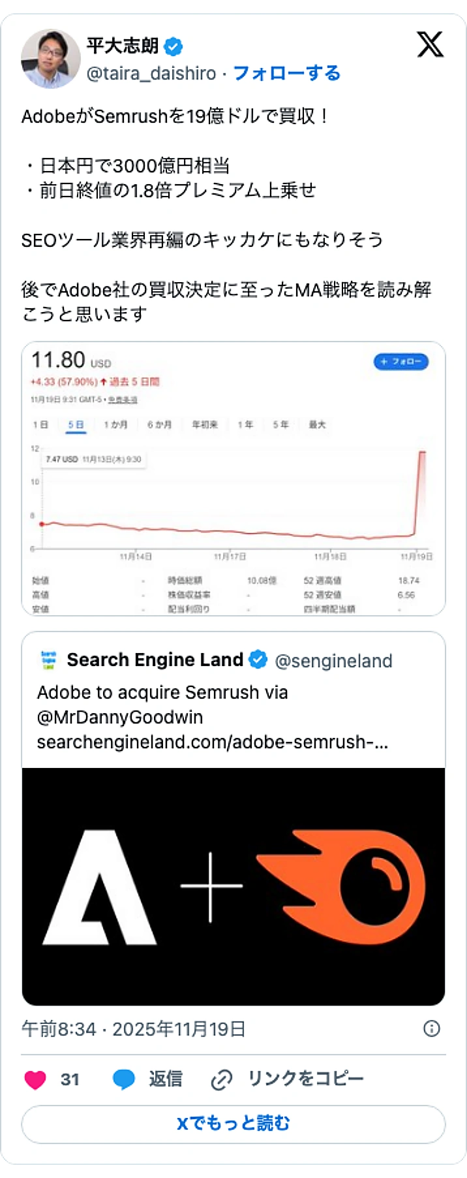Click the リンクをコピー link icon
Screen dimensions: 467x1178
tap(222, 1079)
